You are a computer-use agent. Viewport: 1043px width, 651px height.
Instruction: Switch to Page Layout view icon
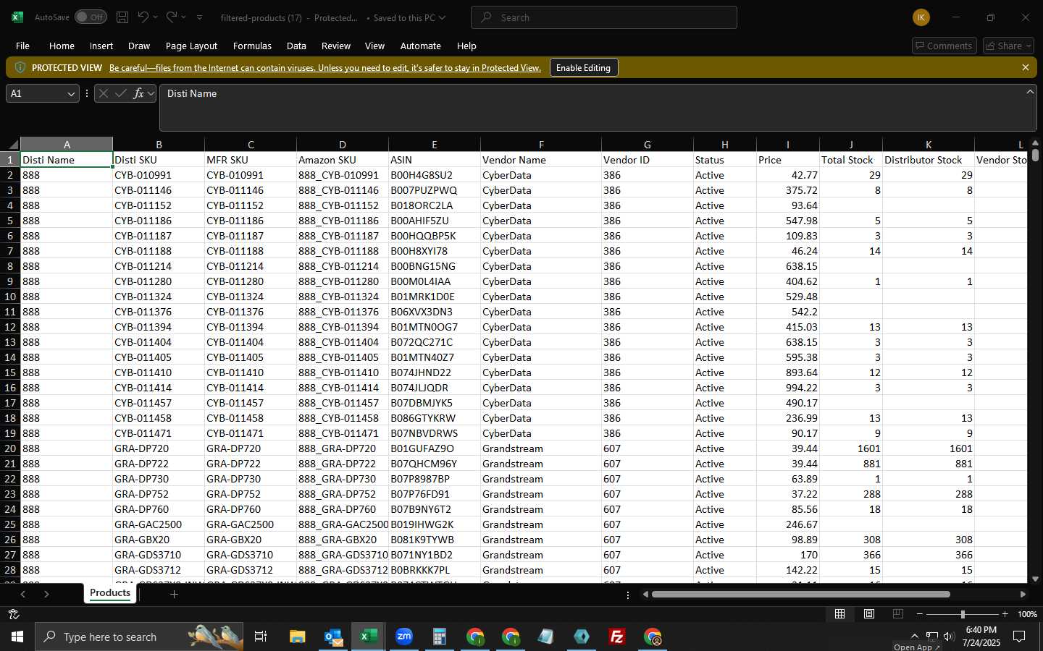point(868,614)
